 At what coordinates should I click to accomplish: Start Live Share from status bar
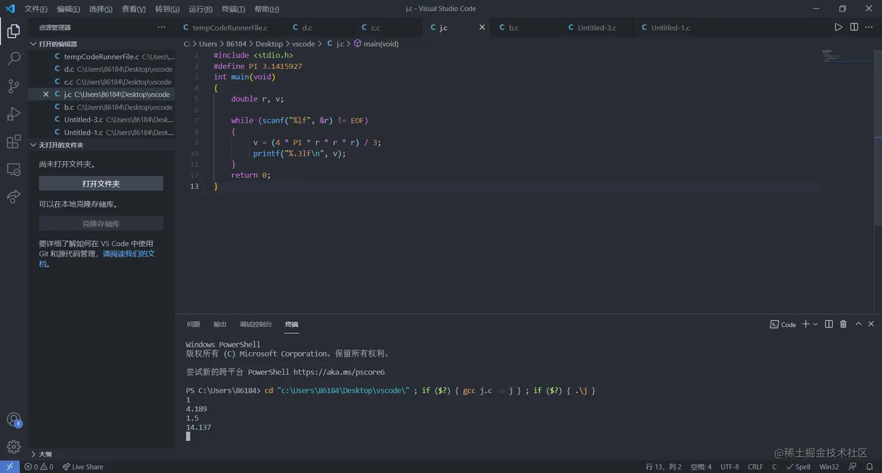(83, 467)
